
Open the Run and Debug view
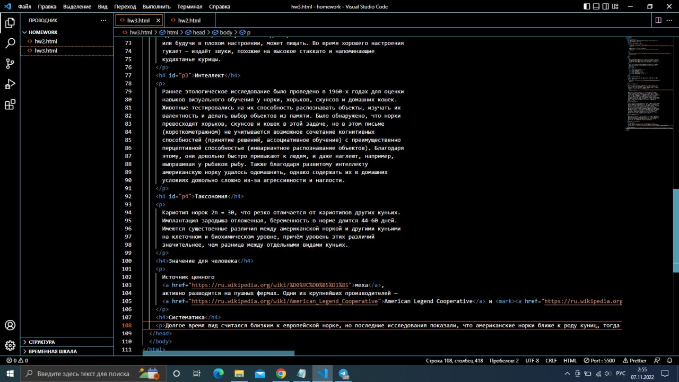pyautogui.click(x=10, y=84)
